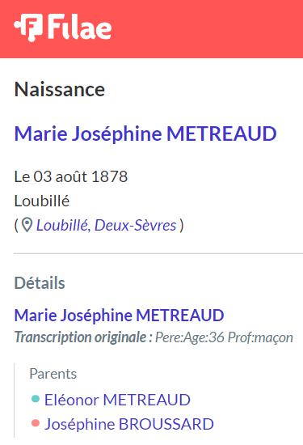Viewport: 303px width, 445px height.
Task: Click the date Le 03 août 1878
Action: coord(71,176)
